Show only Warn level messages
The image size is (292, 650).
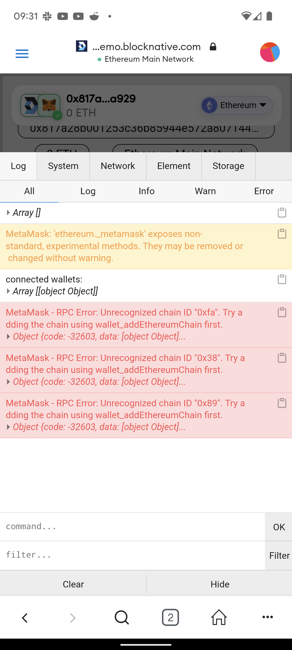click(x=205, y=191)
